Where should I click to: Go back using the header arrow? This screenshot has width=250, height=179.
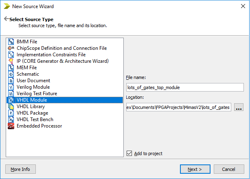pyautogui.click(x=6, y=19)
